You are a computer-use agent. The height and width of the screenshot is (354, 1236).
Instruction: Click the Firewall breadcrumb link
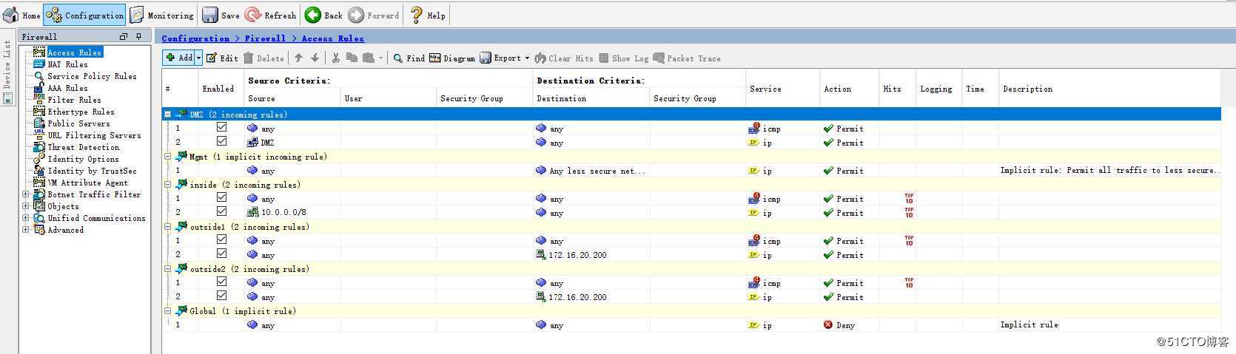pos(265,38)
